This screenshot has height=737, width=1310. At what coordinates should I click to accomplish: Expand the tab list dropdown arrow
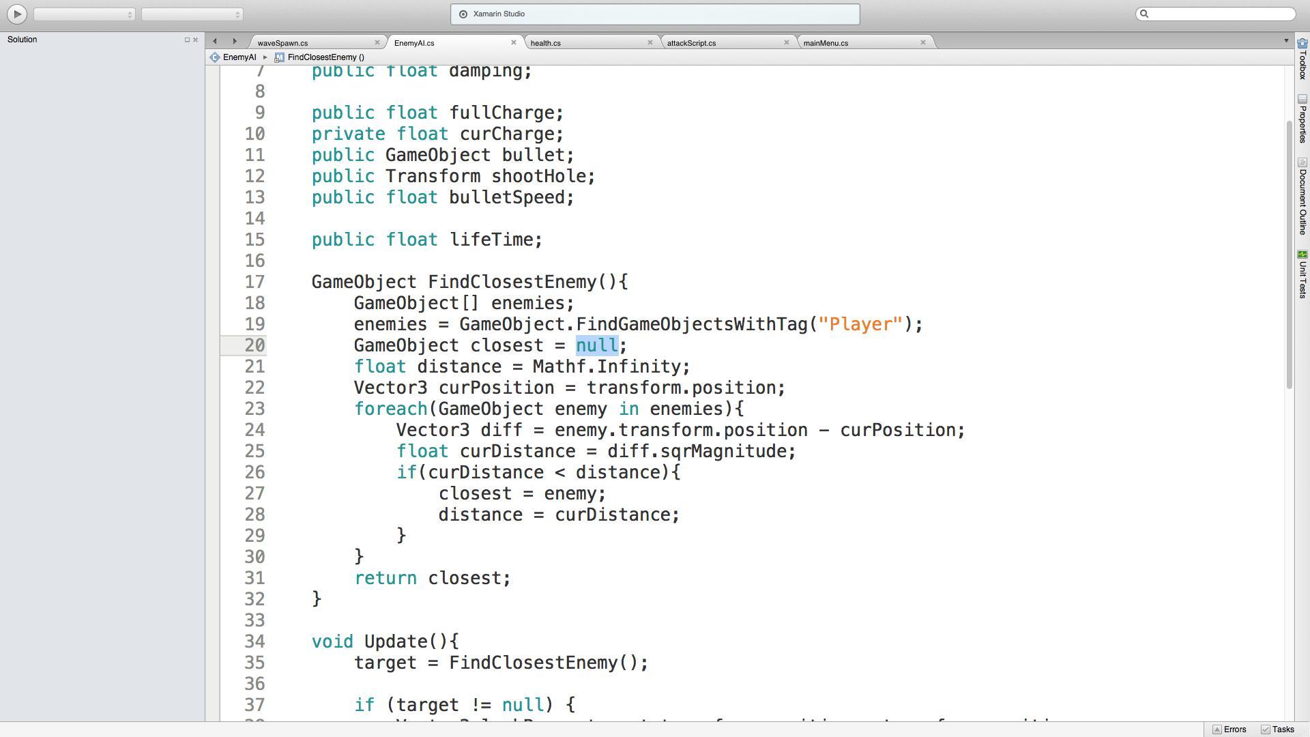click(1286, 42)
